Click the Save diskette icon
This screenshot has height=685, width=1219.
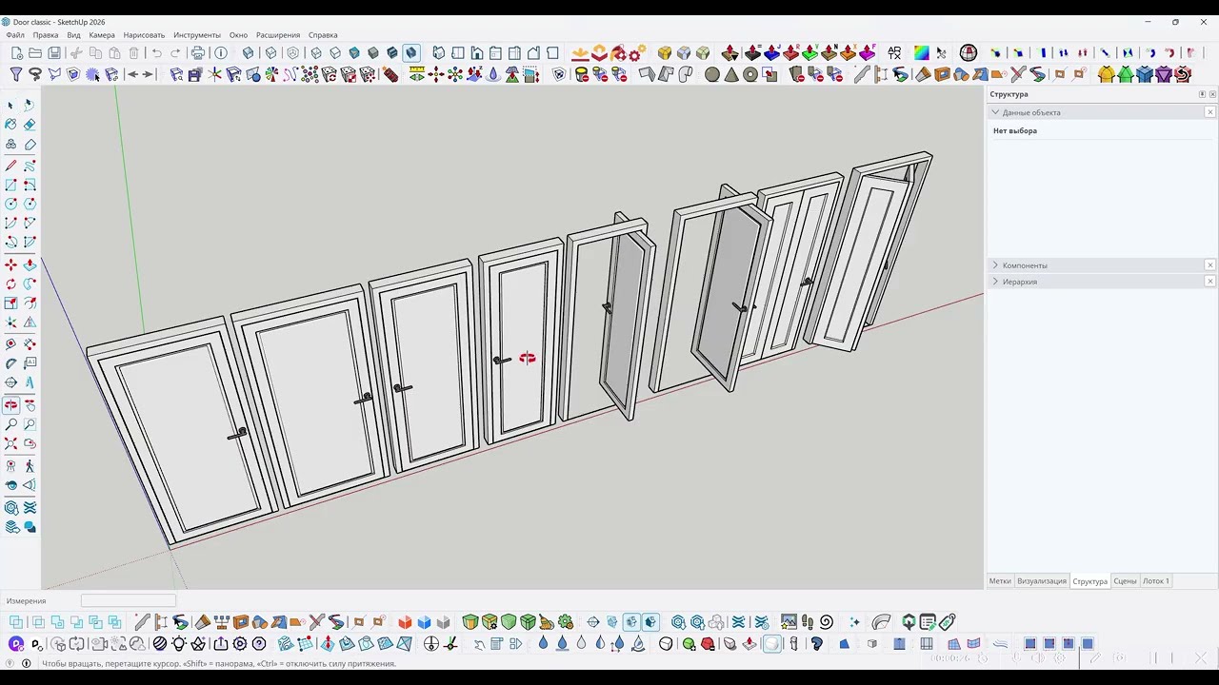54,53
